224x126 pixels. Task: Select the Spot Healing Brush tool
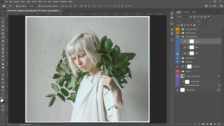[3, 41]
